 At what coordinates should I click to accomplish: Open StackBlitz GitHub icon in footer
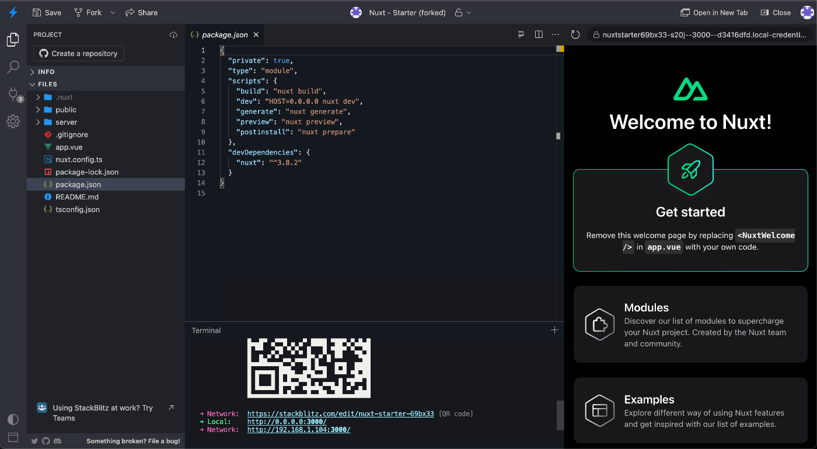(x=46, y=441)
